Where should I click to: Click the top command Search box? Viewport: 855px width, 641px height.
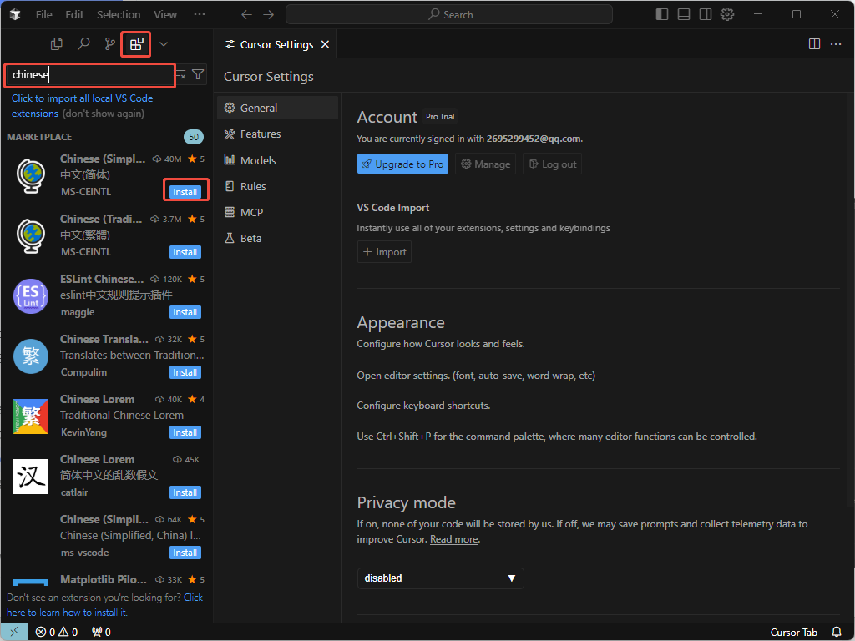(x=449, y=15)
